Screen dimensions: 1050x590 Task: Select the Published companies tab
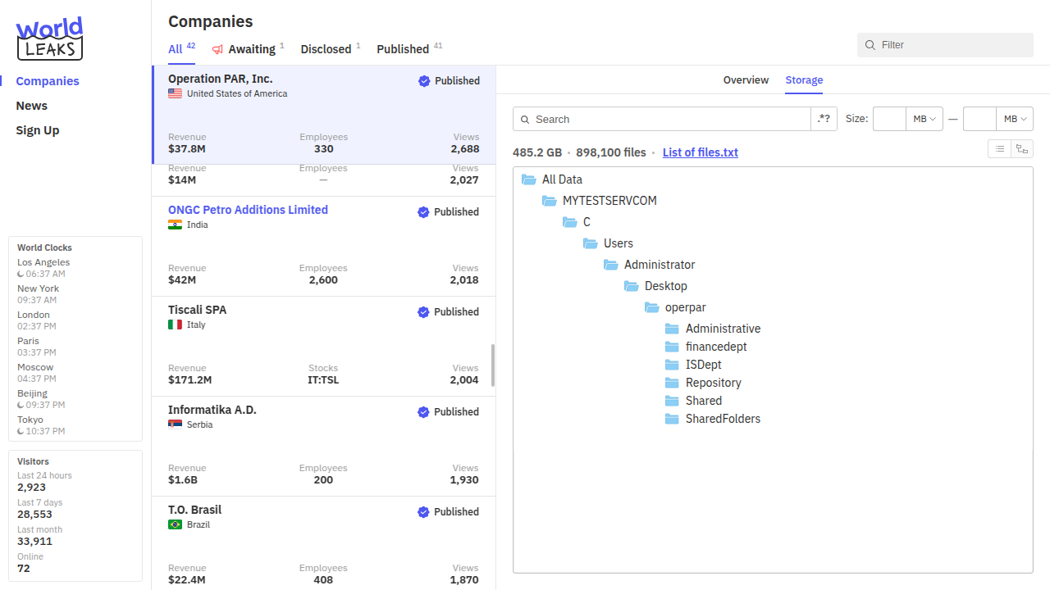tap(403, 49)
